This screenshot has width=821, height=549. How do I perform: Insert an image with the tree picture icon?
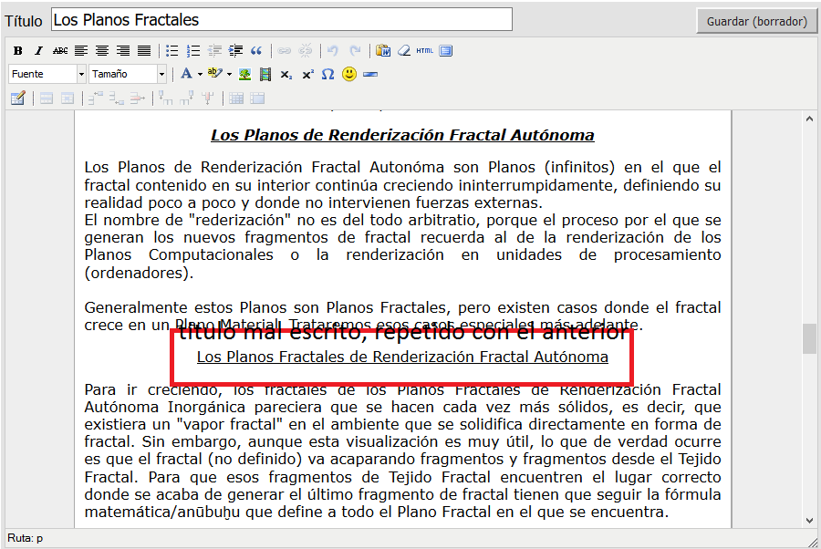[244, 74]
